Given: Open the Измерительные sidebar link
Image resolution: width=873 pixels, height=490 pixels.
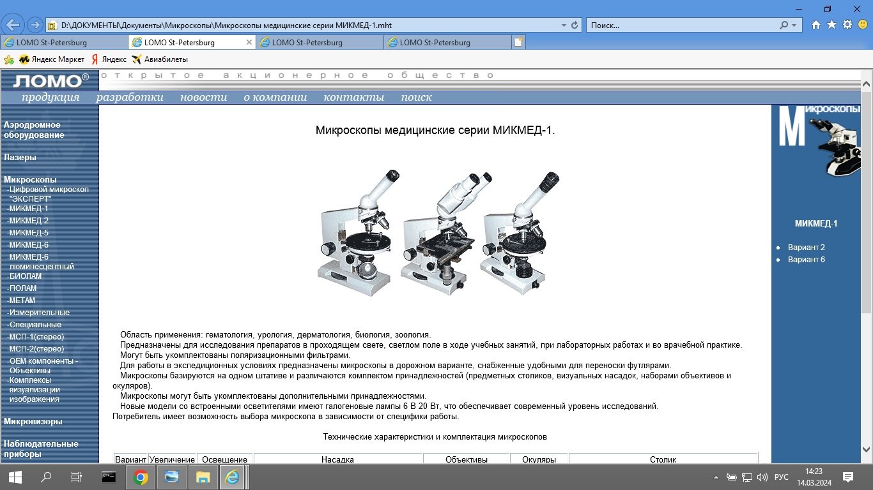Looking at the screenshot, I should [x=38, y=313].
